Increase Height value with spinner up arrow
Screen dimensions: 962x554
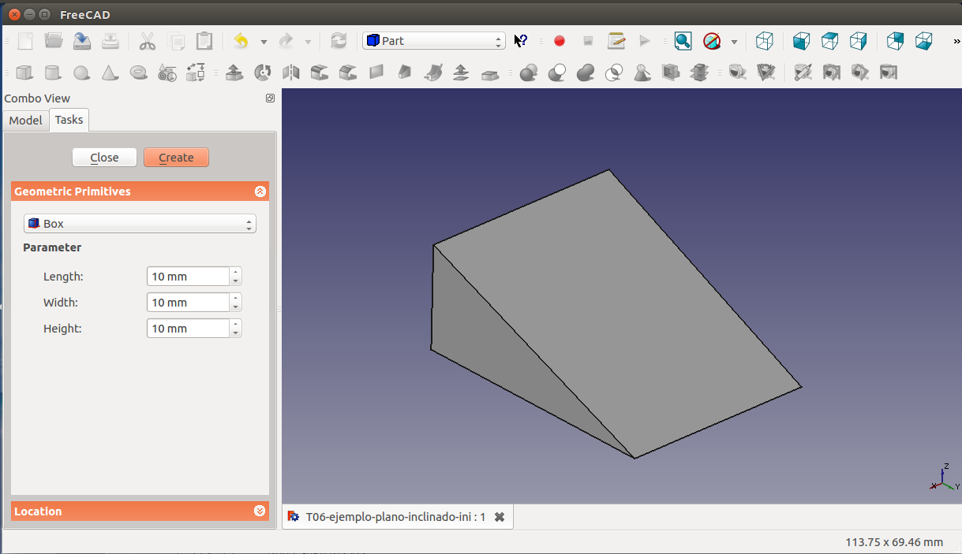[x=235, y=324]
